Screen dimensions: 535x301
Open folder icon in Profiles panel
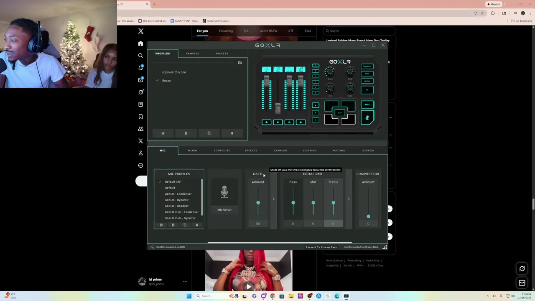[240, 63]
